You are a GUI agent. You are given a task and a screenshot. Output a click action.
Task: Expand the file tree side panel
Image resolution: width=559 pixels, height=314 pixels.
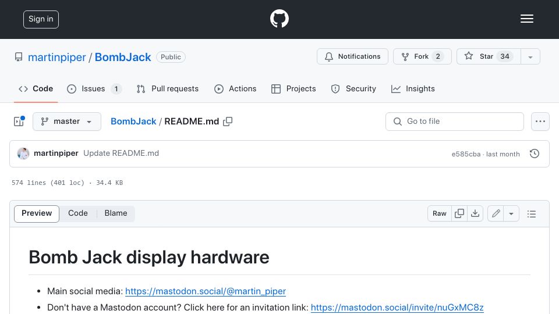coord(19,122)
